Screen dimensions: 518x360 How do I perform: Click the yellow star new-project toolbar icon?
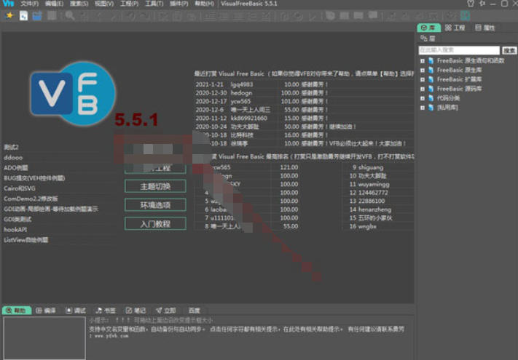9,15
